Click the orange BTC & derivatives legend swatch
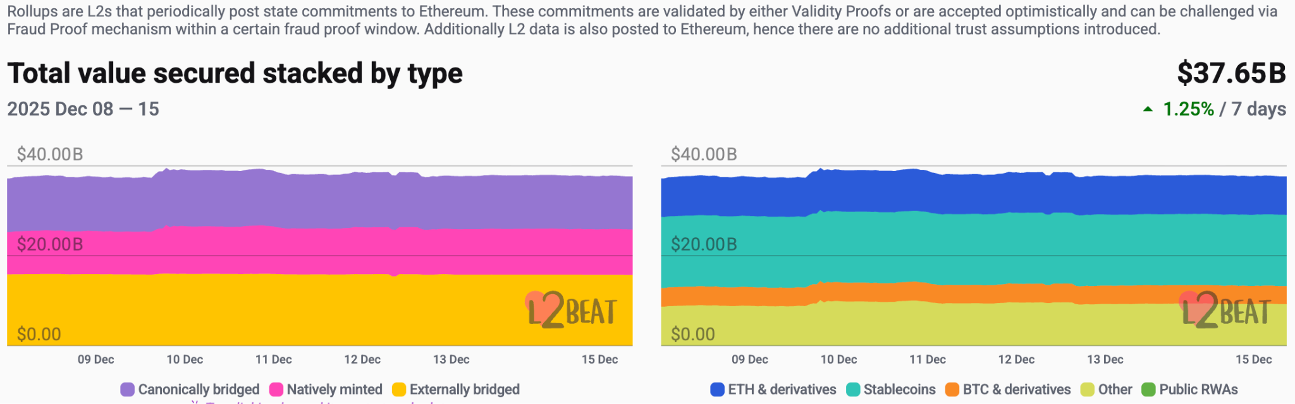This screenshot has width=1295, height=404. (x=952, y=389)
